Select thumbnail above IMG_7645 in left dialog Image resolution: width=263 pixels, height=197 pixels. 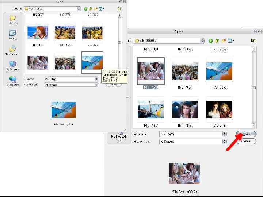coord(65,32)
